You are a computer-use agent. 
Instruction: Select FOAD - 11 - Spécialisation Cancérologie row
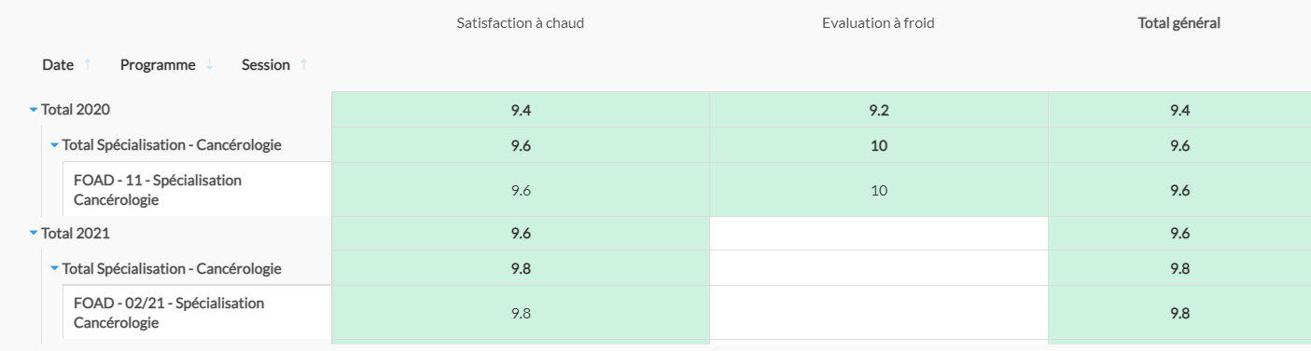point(197,190)
